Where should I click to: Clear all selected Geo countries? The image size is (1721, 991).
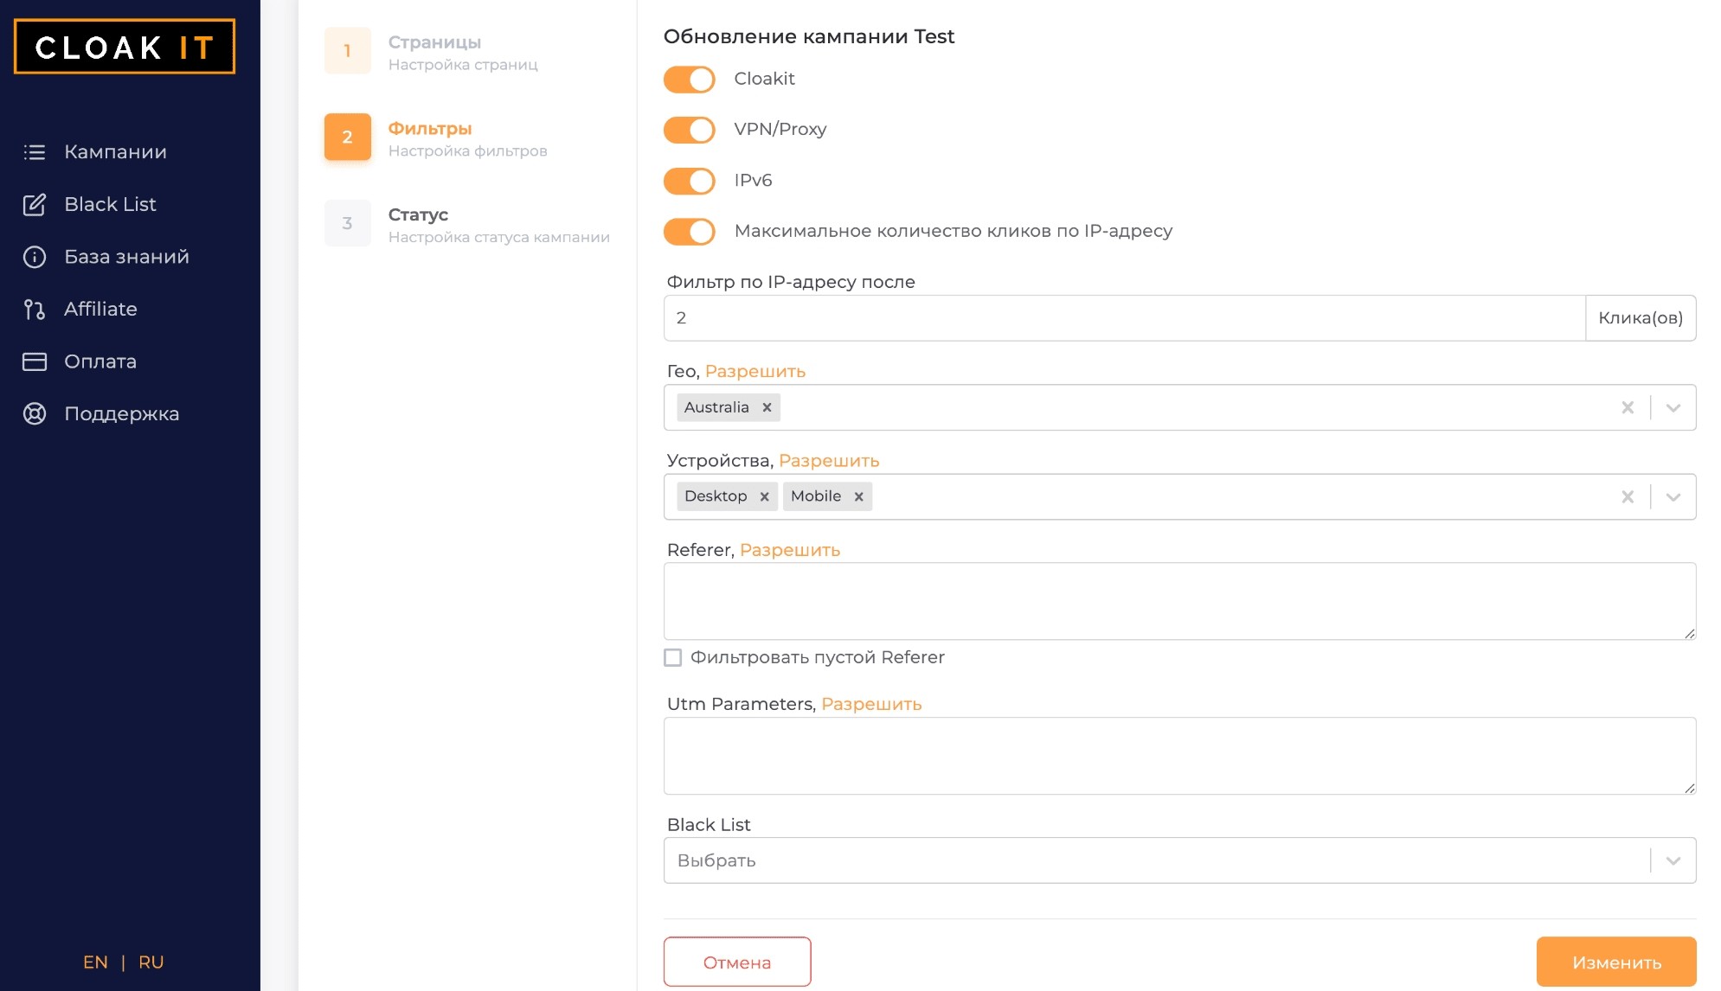point(1628,407)
